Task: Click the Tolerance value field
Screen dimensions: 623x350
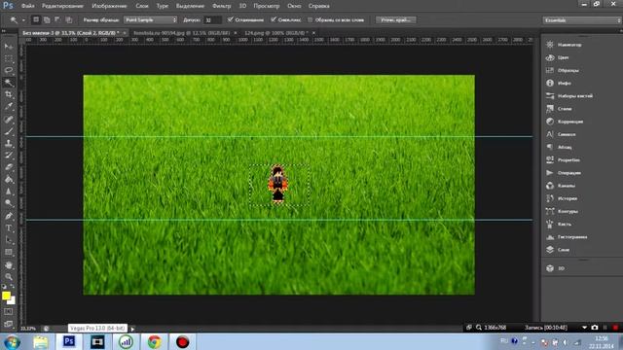Action: (x=212, y=19)
